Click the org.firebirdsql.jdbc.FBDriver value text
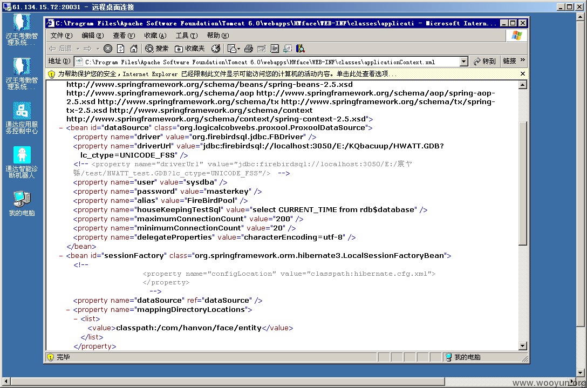 [x=248, y=137]
